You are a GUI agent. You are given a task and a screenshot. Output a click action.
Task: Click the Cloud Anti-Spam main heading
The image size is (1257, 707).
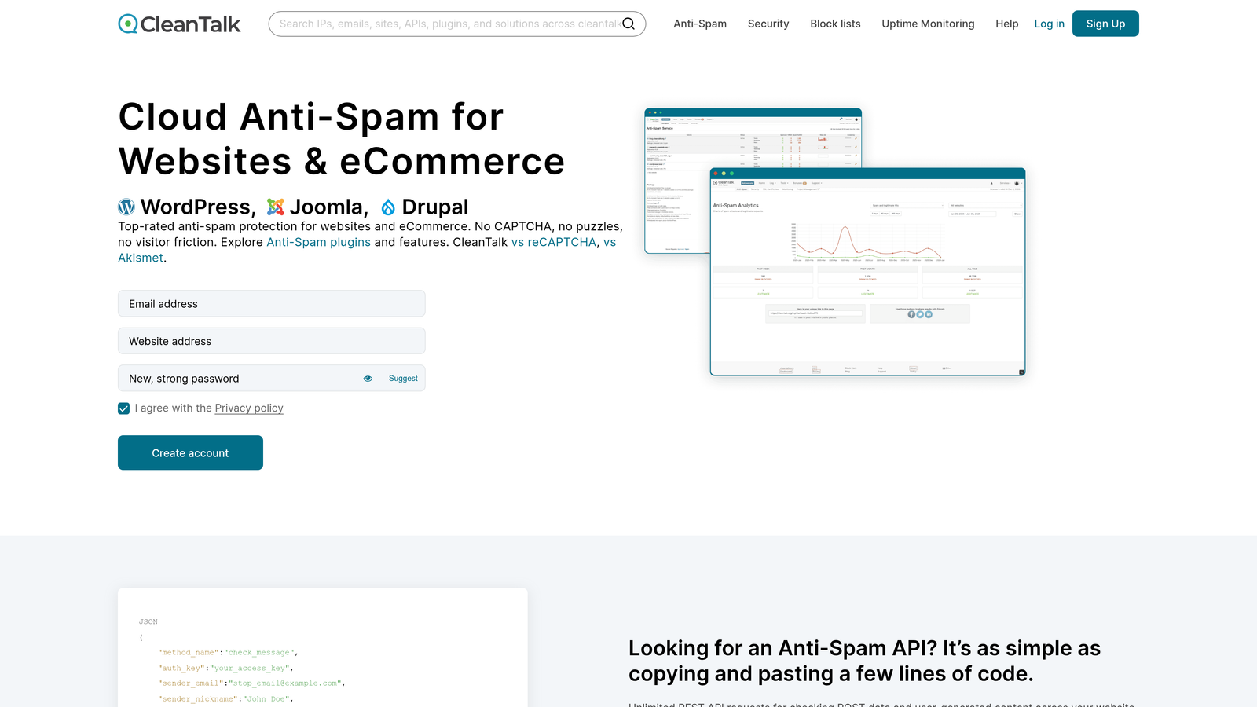[x=342, y=139]
